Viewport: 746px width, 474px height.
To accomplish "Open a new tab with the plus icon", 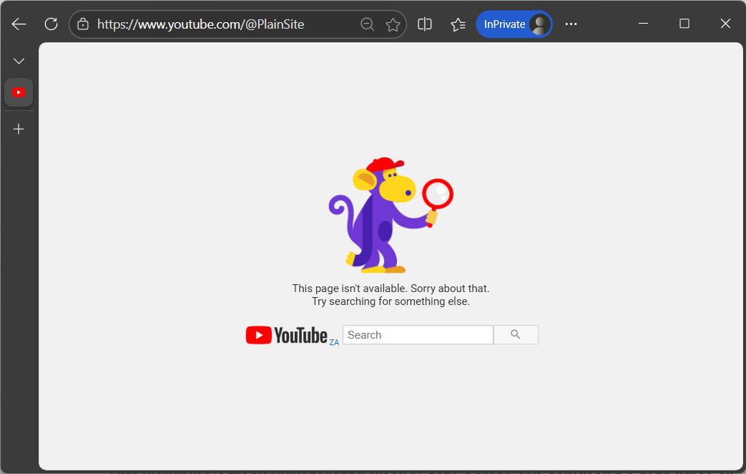I will tap(19, 129).
